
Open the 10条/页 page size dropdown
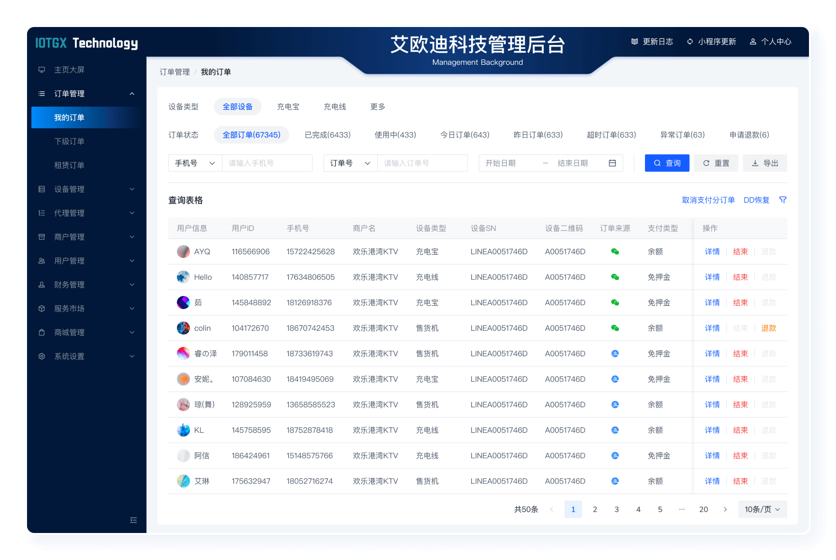pos(762,509)
